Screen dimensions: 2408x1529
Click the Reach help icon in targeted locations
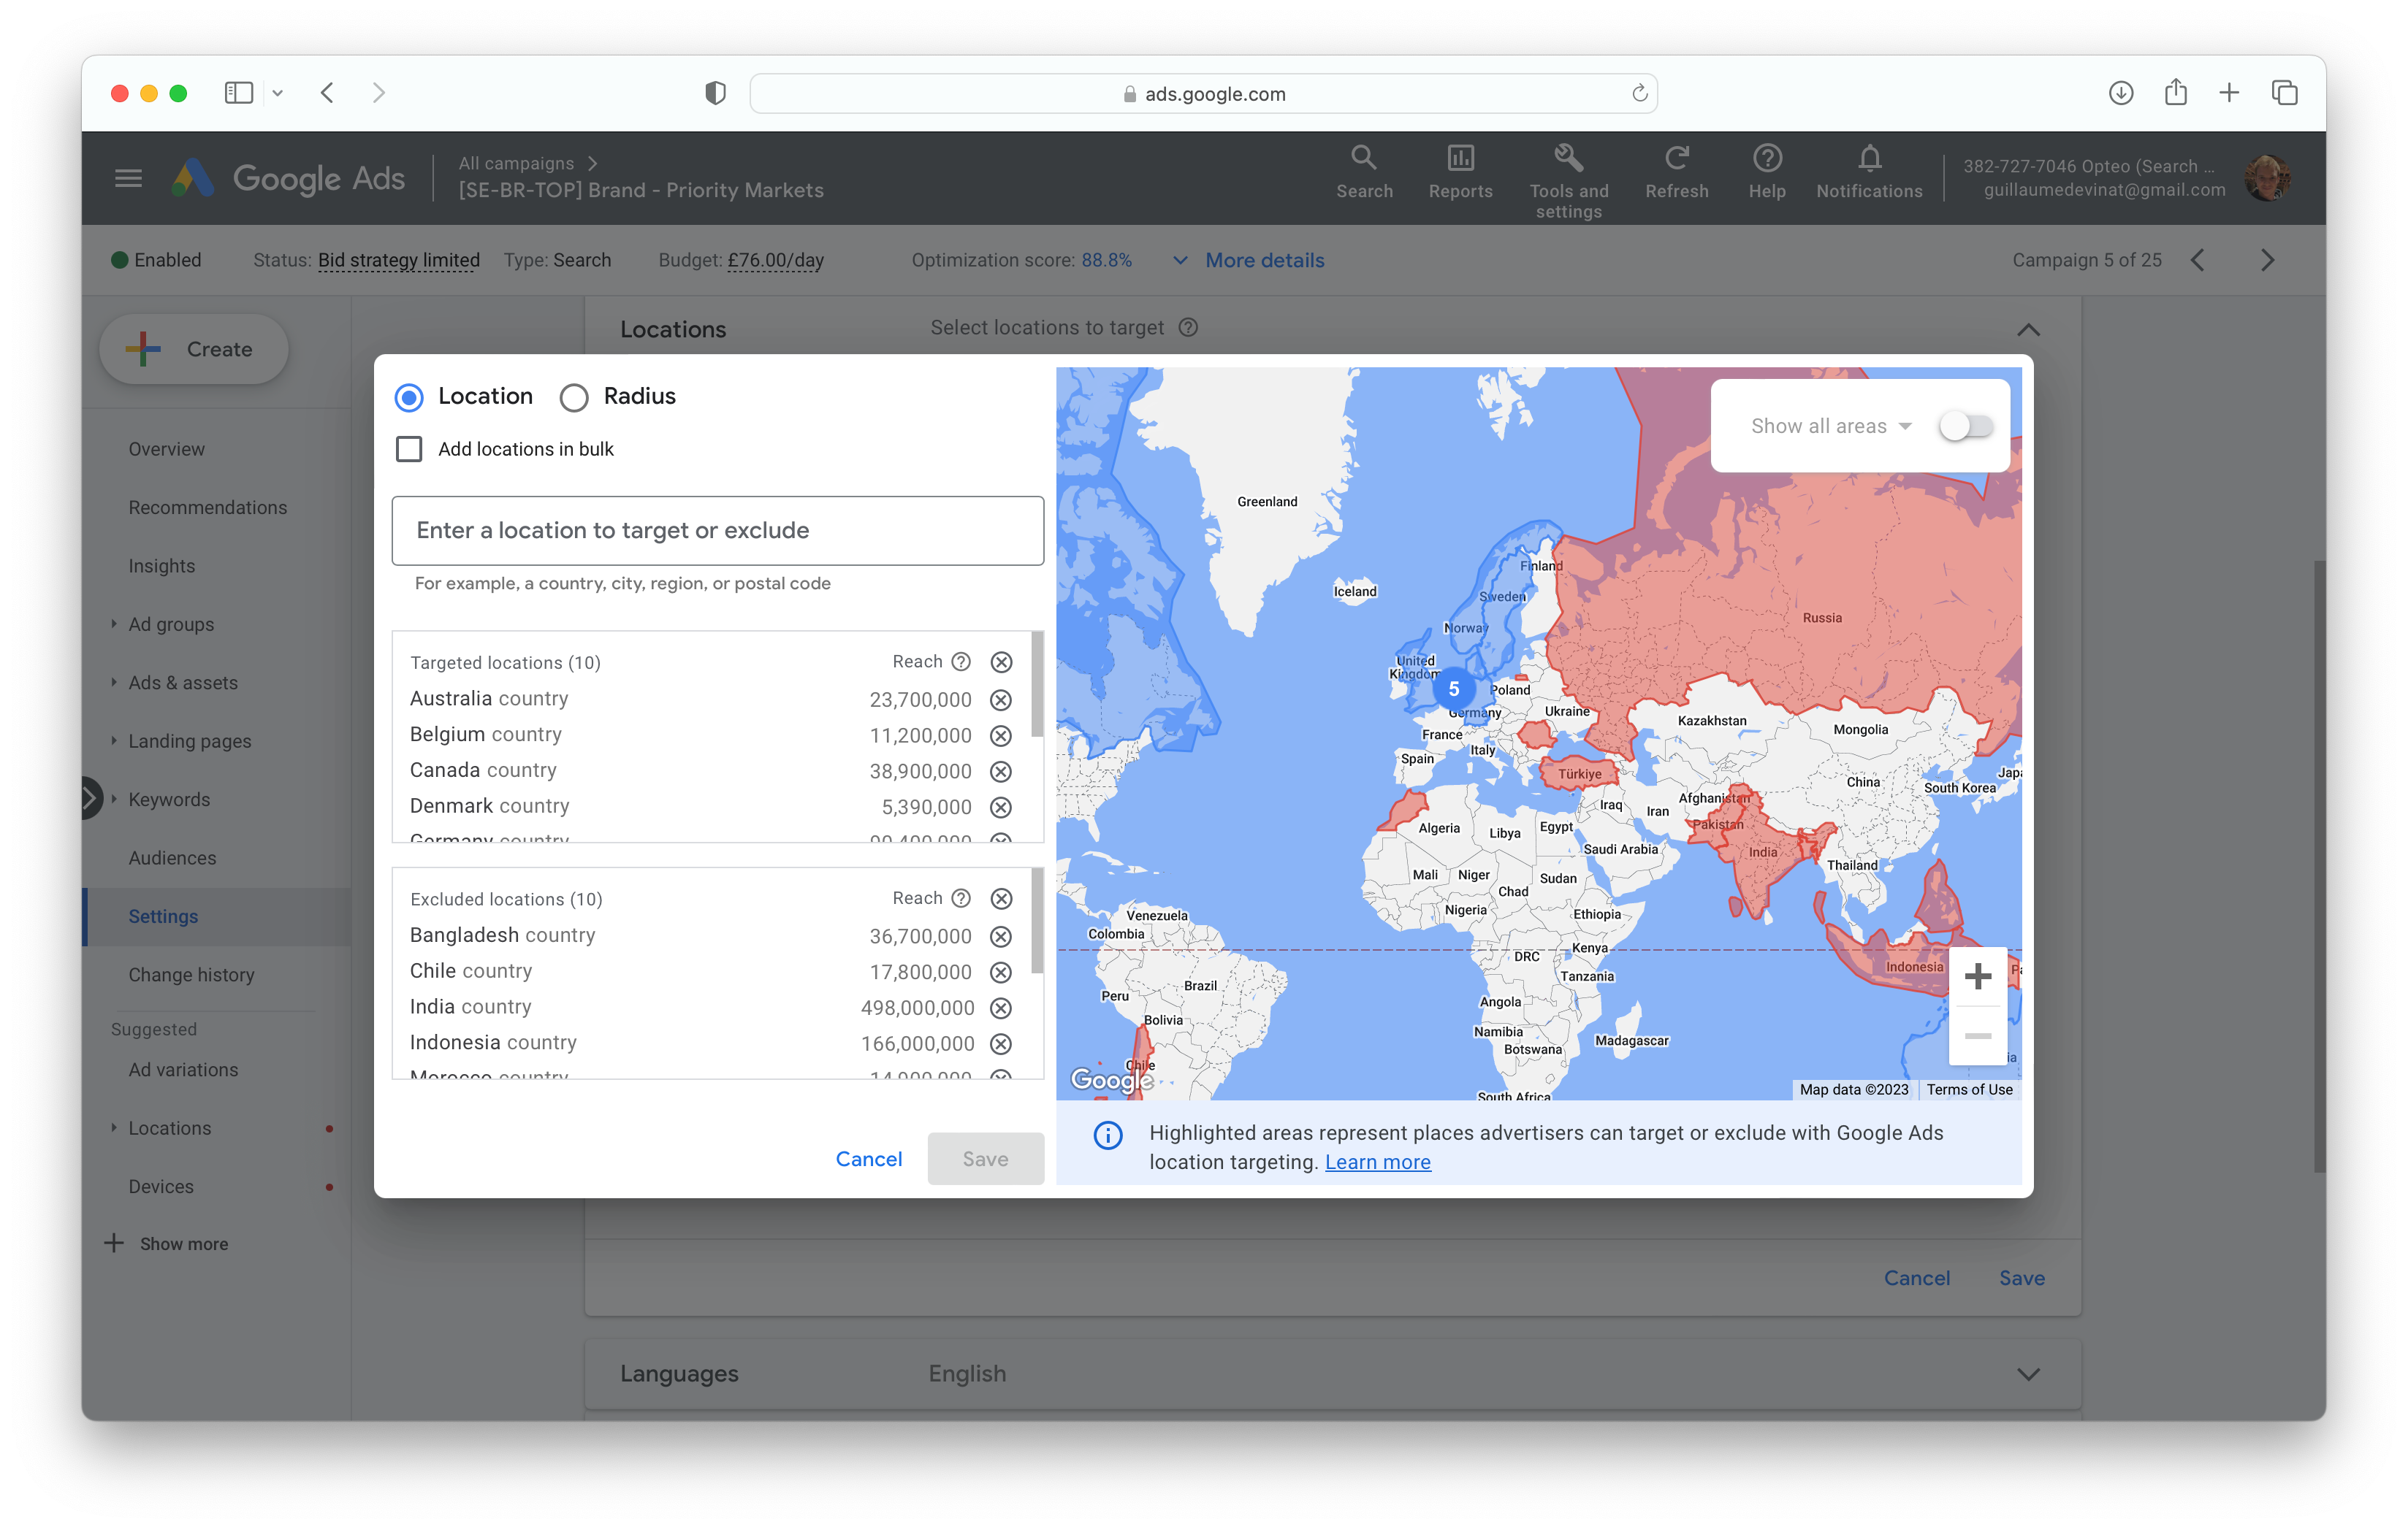[961, 662]
